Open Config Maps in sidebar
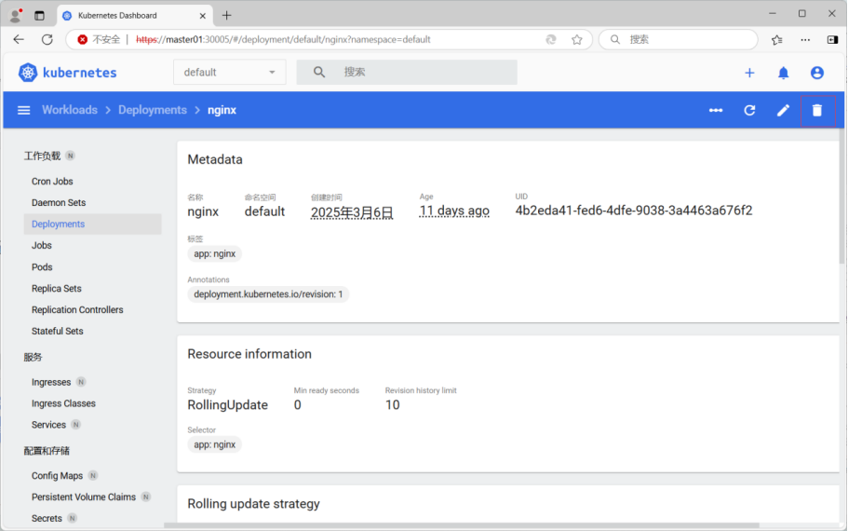848x531 pixels. 58,476
